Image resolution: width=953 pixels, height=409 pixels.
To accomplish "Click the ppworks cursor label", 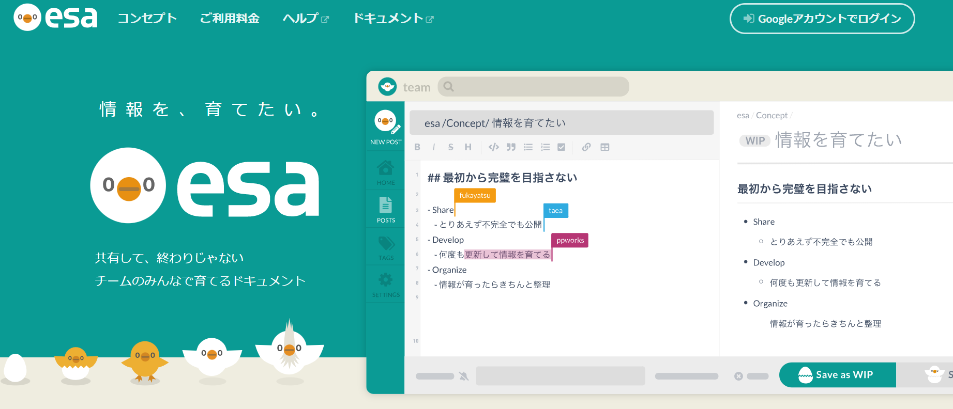I will click(x=570, y=240).
